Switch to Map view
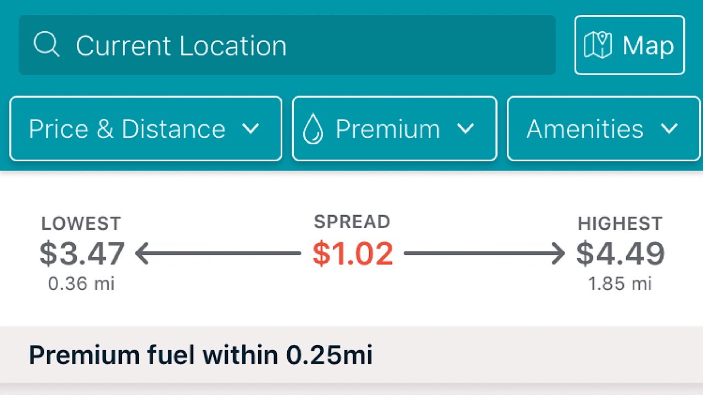703x395 pixels. pos(629,45)
